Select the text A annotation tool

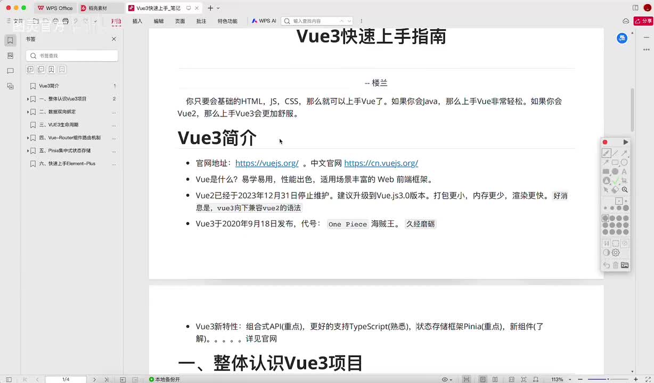click(x=624, y=171)
